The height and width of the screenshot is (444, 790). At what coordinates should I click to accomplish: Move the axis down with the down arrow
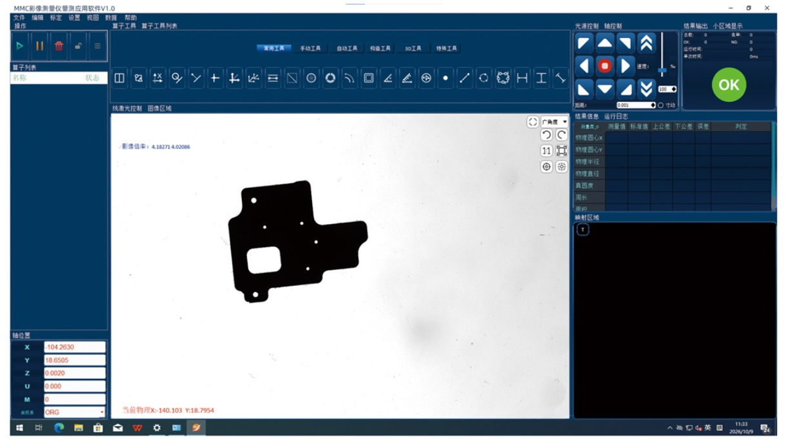pyautogui.click(x=605, y=88)
